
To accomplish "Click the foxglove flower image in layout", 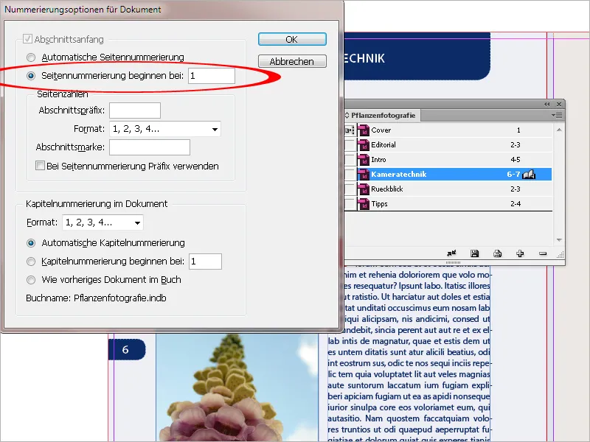I will click(x=237, y=387).
